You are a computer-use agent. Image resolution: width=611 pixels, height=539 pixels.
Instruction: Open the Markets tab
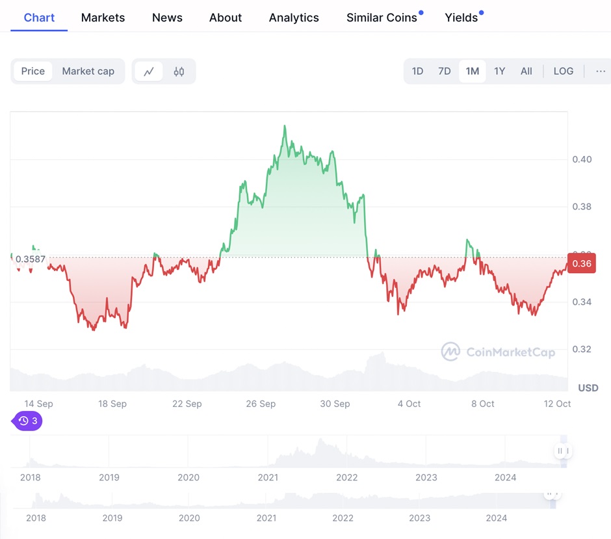pyautogui.click(x=103, y=18)
